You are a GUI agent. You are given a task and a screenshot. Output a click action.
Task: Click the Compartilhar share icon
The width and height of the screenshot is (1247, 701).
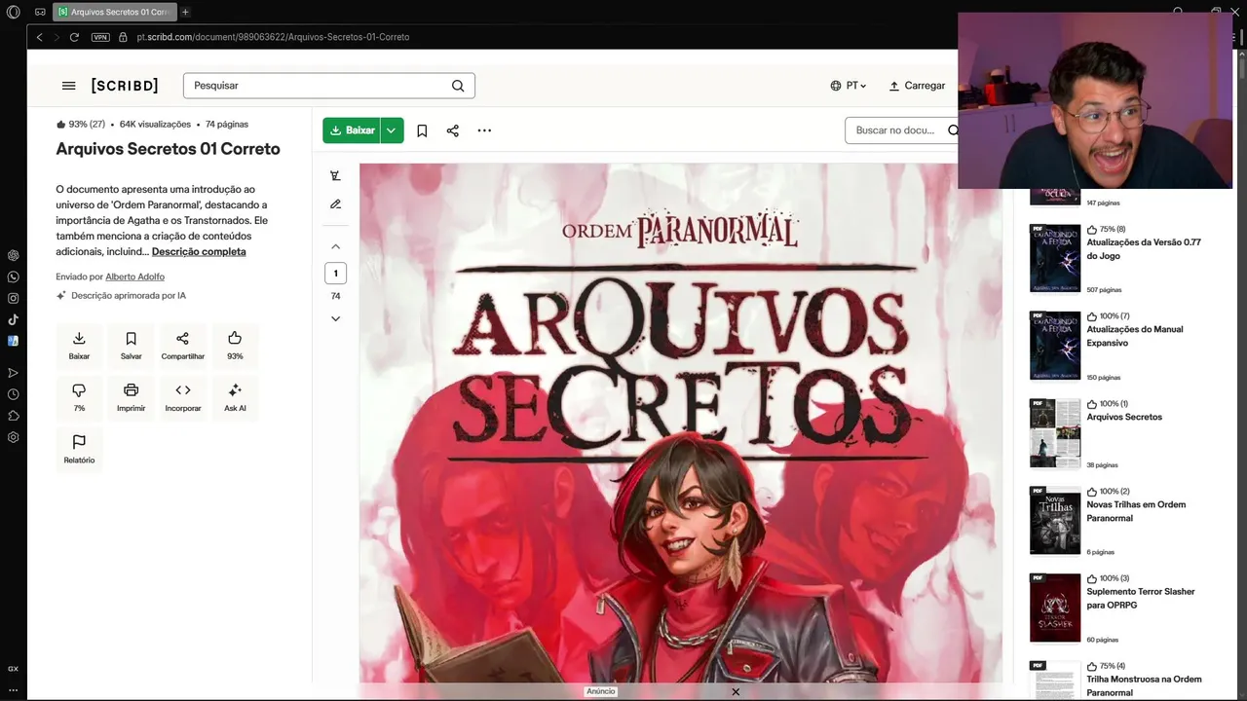183,345
